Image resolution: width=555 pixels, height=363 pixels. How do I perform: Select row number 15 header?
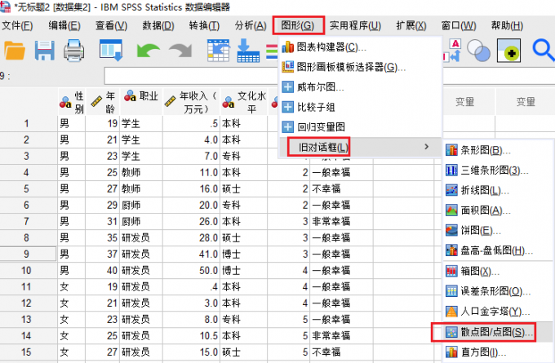pos(29,352)
